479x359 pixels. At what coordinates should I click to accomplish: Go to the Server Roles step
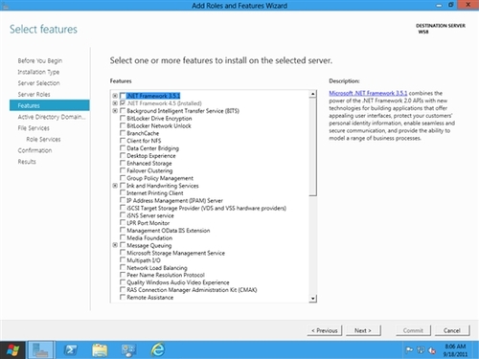[x=34, y=94]
